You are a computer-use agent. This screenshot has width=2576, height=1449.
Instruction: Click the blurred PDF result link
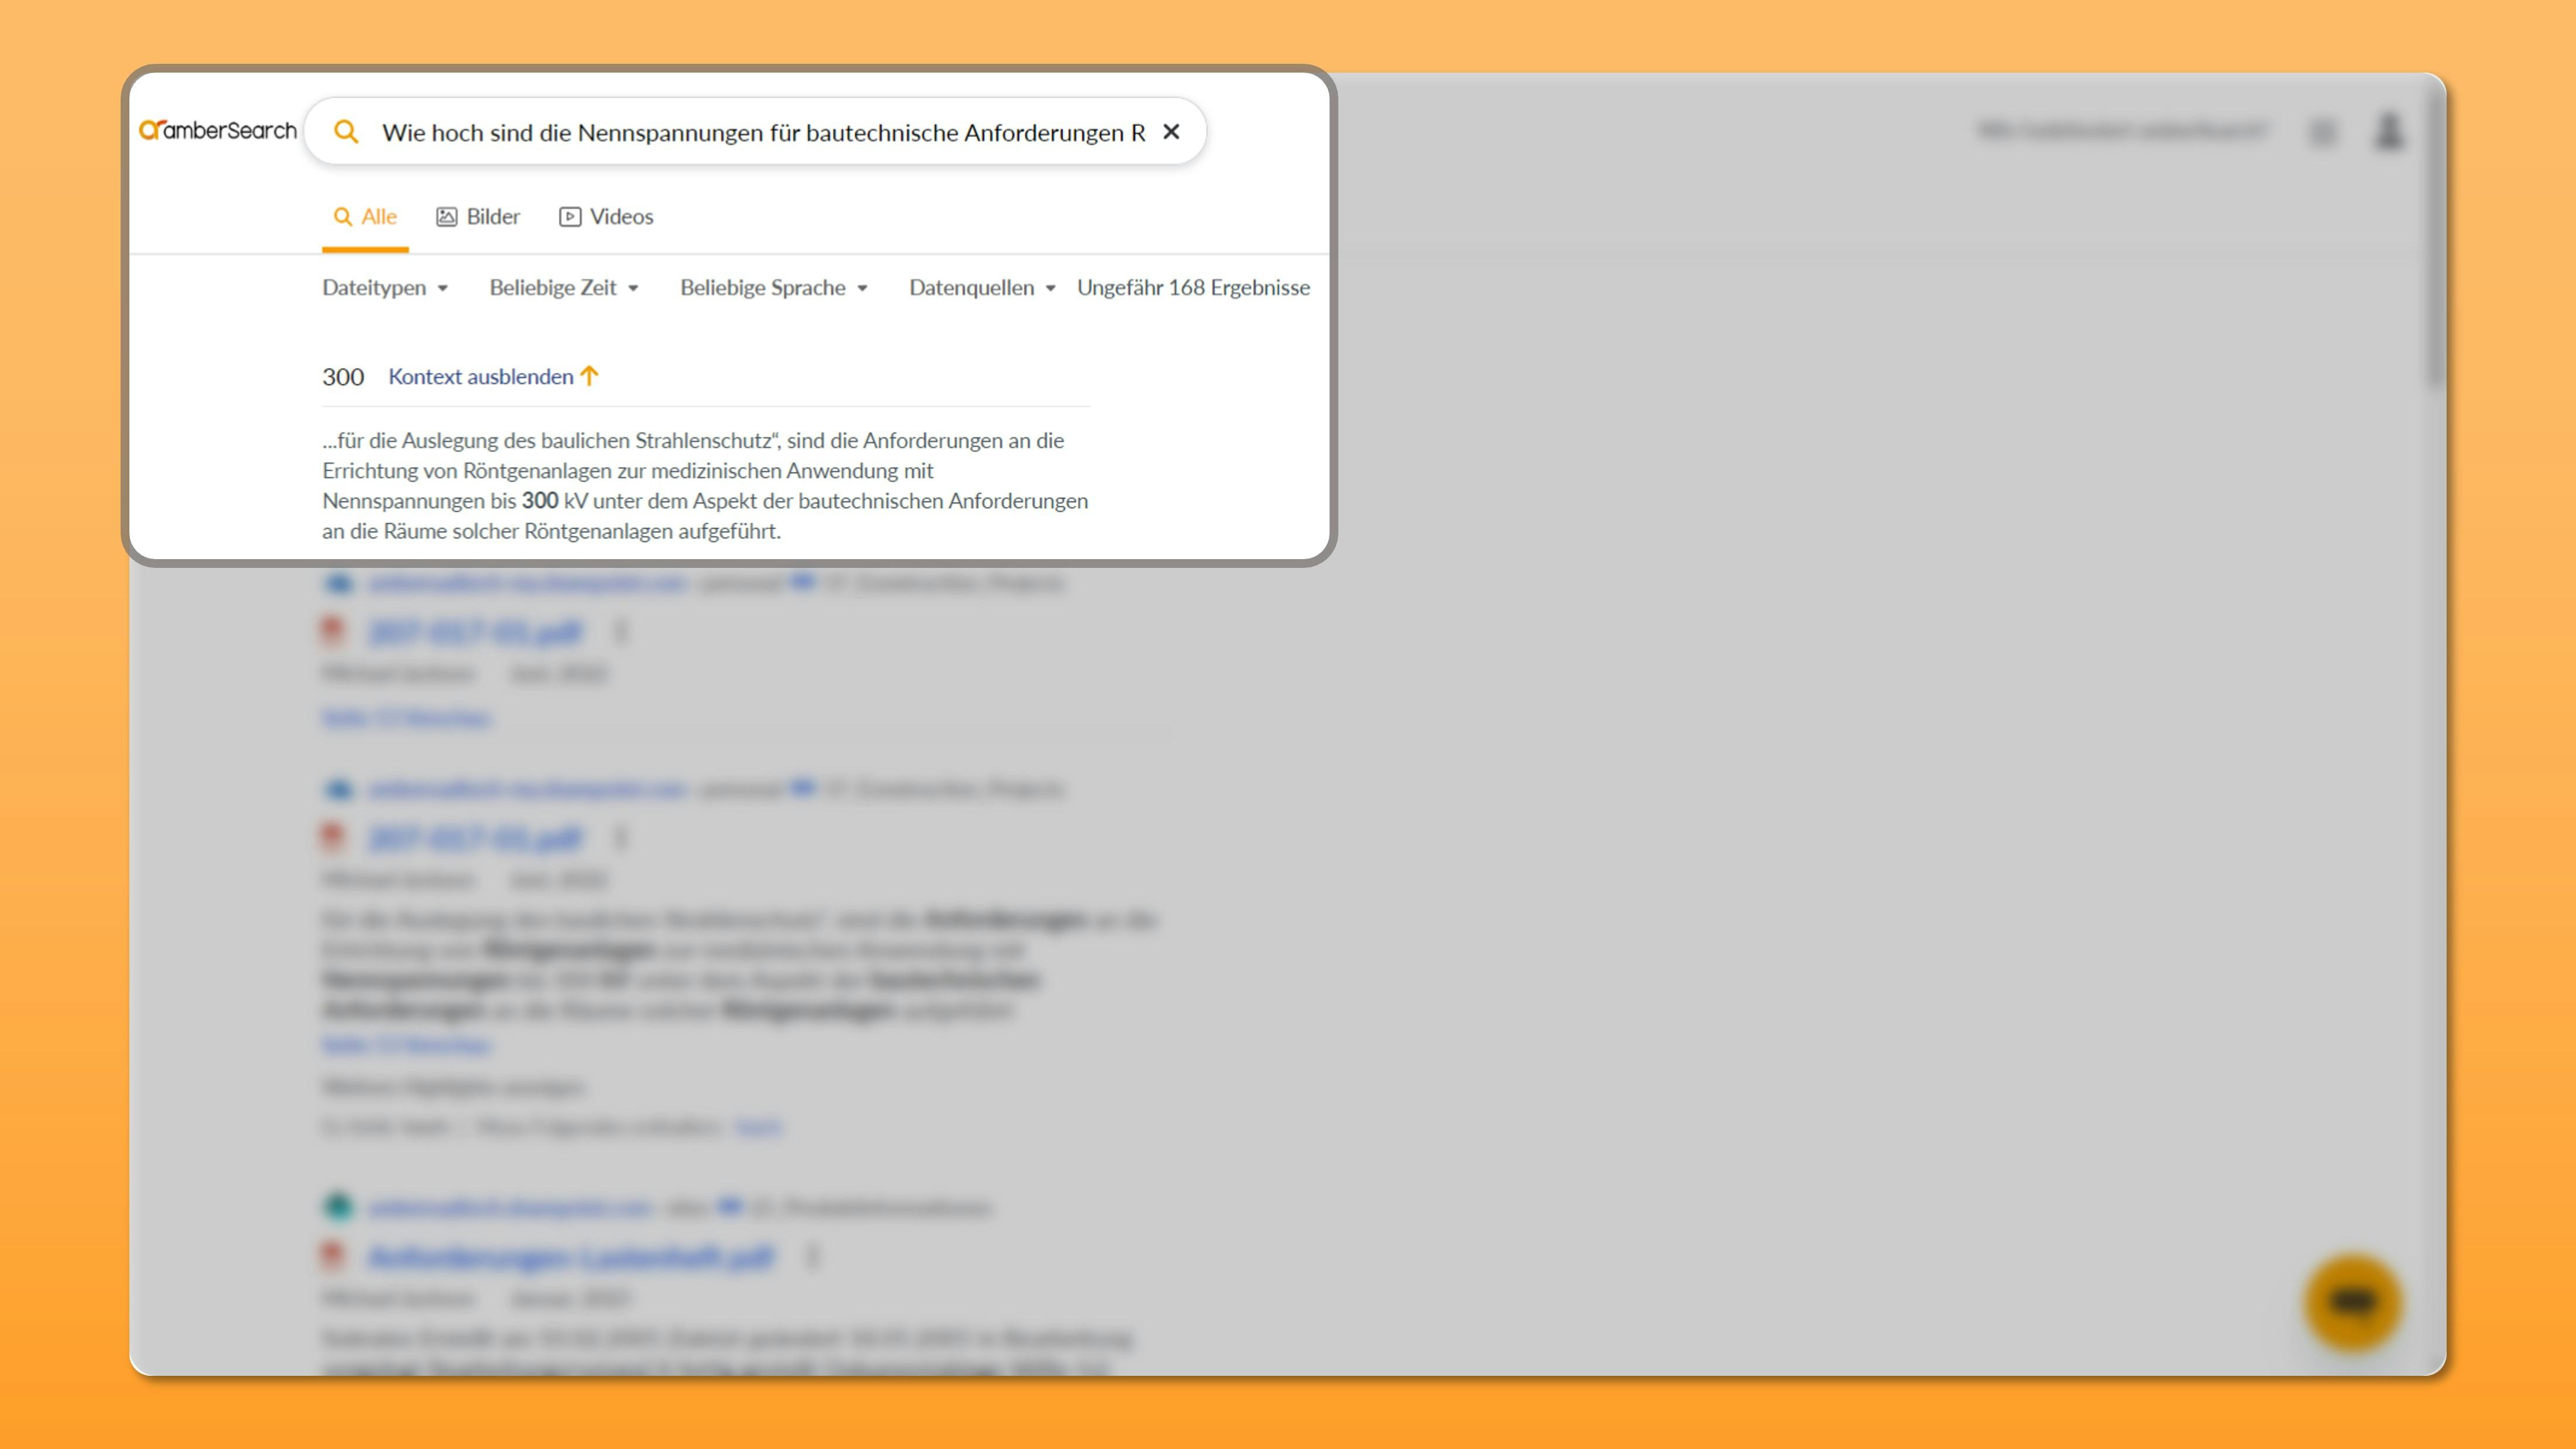[472, 632]
